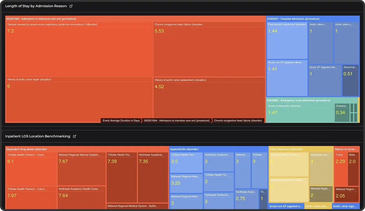Select the 50849002 Emergency room admission group header
The width and height of the screenshot is (365, 211).
tap(298, 100)
